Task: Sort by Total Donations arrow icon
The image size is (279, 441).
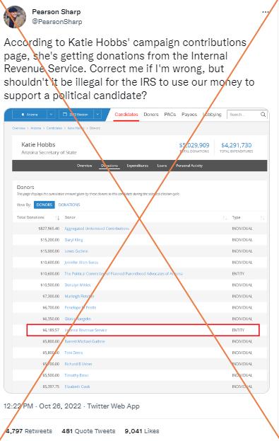Action: [57, 218]
